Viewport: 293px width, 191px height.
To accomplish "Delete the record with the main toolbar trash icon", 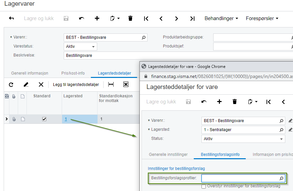I will pyautogui.click(x=130, y=18).
